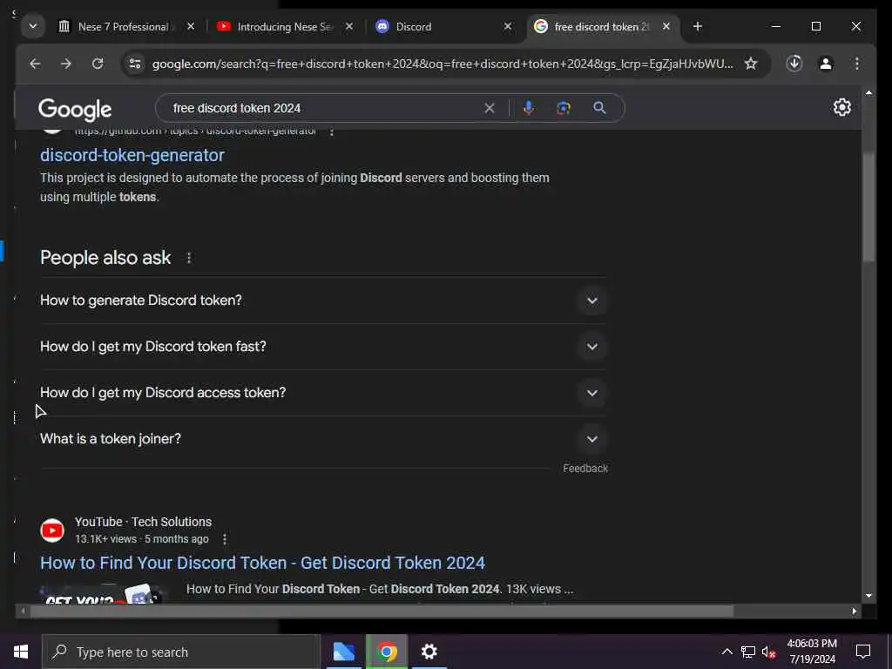This screenshot has height=669, width=892.
Task: Open the taskbar clock and date
Action: click(812, 652)
